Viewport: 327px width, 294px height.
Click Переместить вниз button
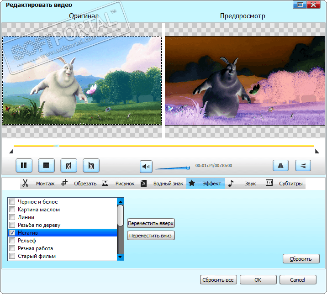click(151, 236)
